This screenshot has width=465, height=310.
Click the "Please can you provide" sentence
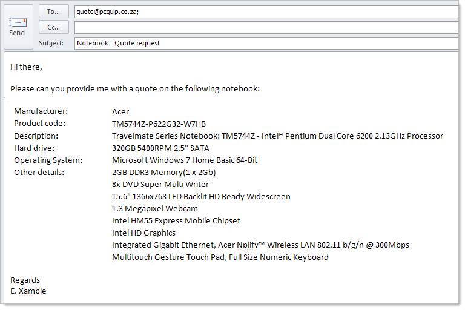[x=134, y=89]
